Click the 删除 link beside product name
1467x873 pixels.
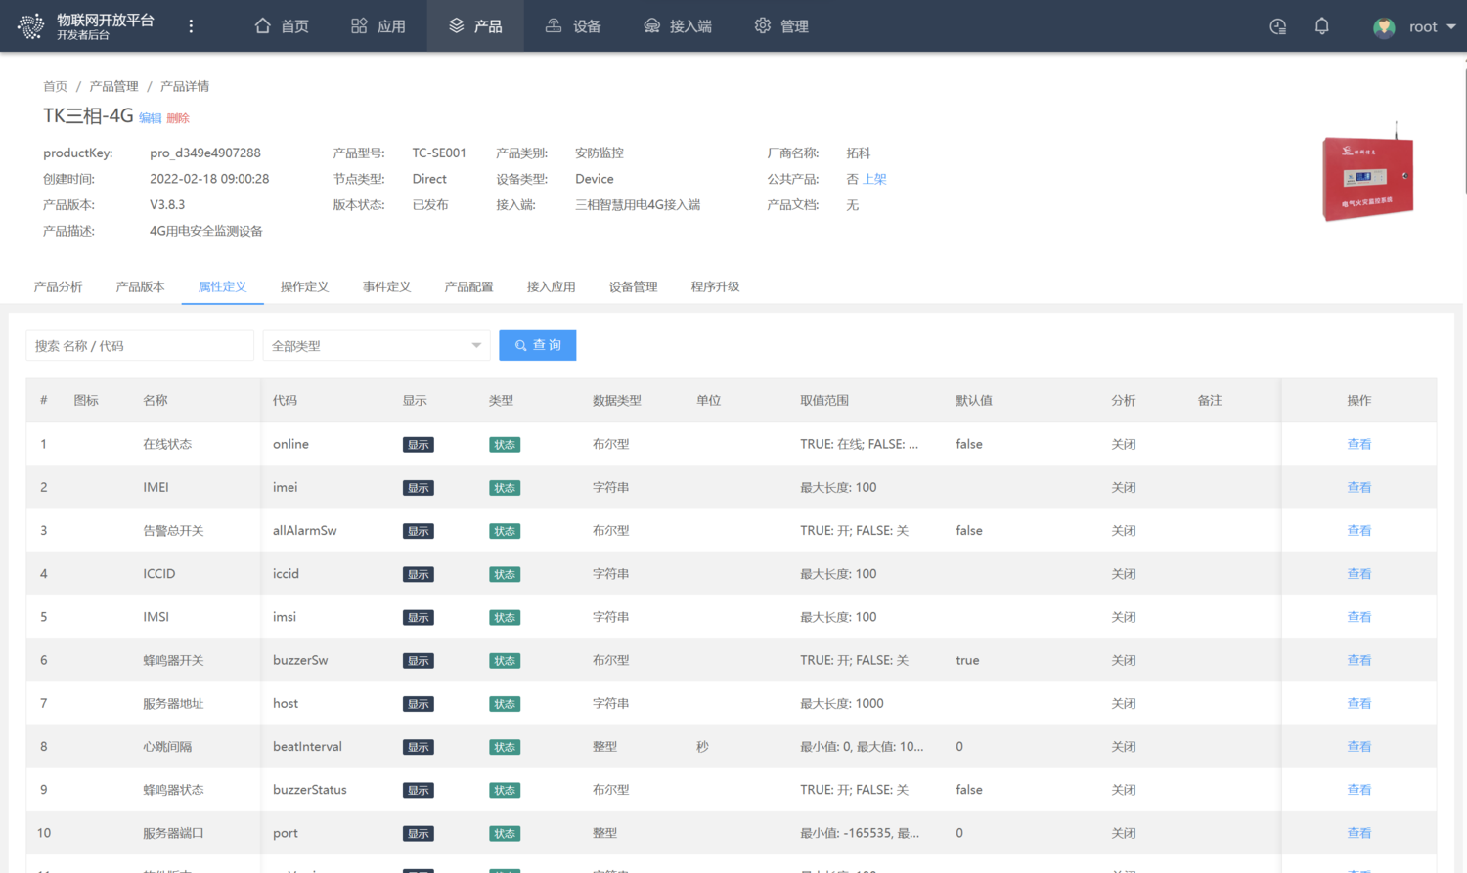[x=178, y=118]
